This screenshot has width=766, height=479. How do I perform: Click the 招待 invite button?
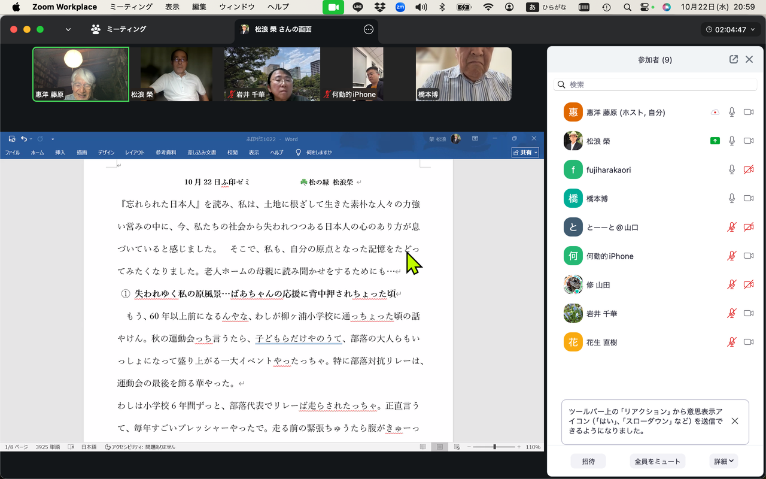click(x=588, y=461)
